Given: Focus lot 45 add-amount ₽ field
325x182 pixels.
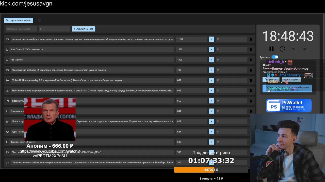Looking at the screenshot, I should point(231,39).
